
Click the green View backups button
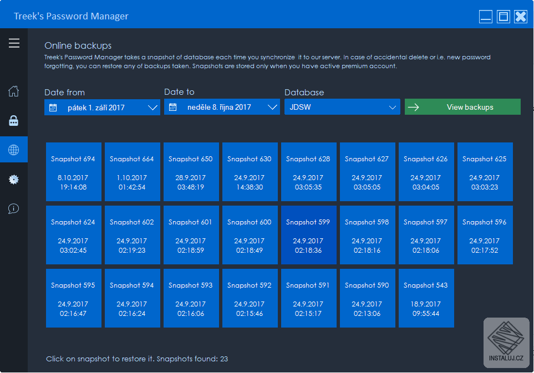[462, 107]
